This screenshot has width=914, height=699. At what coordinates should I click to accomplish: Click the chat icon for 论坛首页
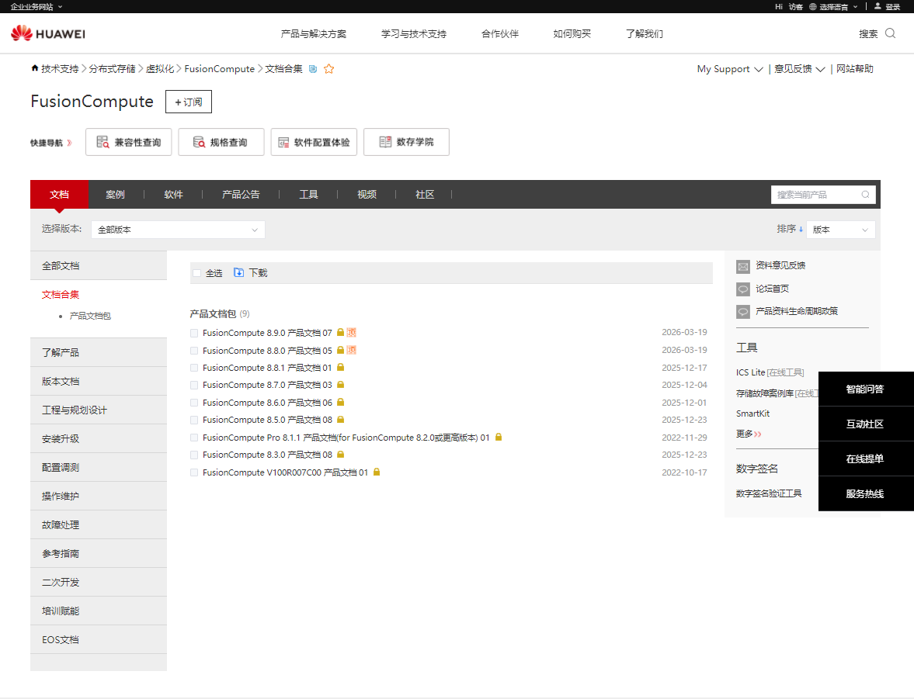743,289
